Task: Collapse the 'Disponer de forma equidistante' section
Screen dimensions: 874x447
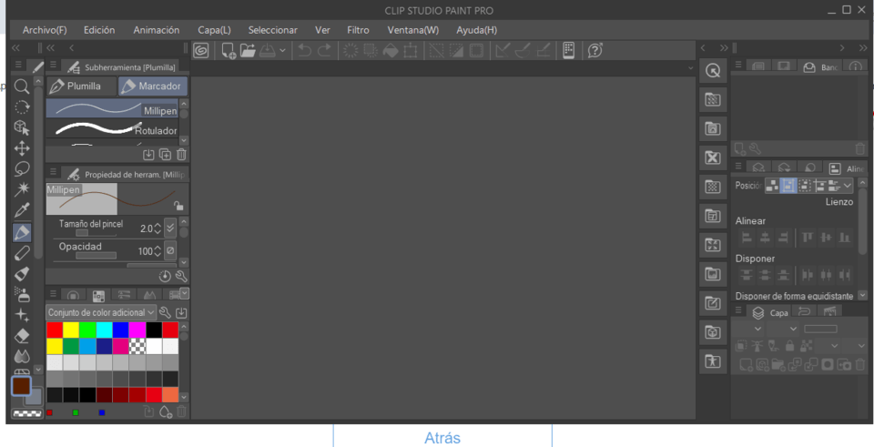Action: [862, 296]
